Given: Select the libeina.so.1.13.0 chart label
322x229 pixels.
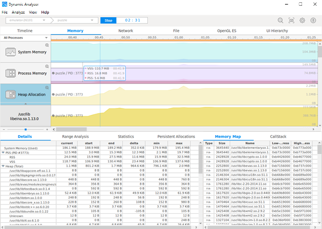Looking at the screenshot, I should (x=24, y=116).
